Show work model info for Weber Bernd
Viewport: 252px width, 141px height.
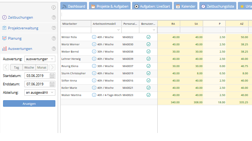click(x=94, y=51)
